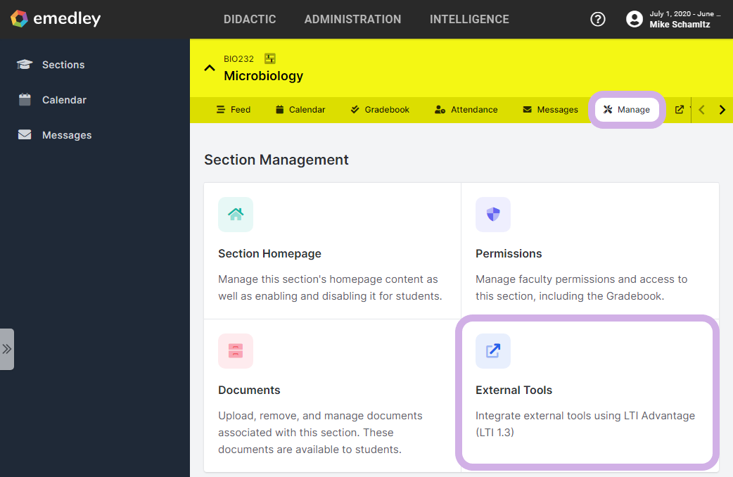Click the user profile avatar icon

coord(635,19)
